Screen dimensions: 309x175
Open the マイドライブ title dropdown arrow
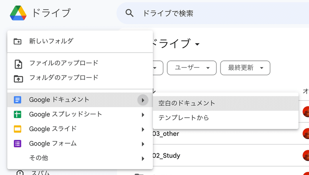(x=197, y=44)
